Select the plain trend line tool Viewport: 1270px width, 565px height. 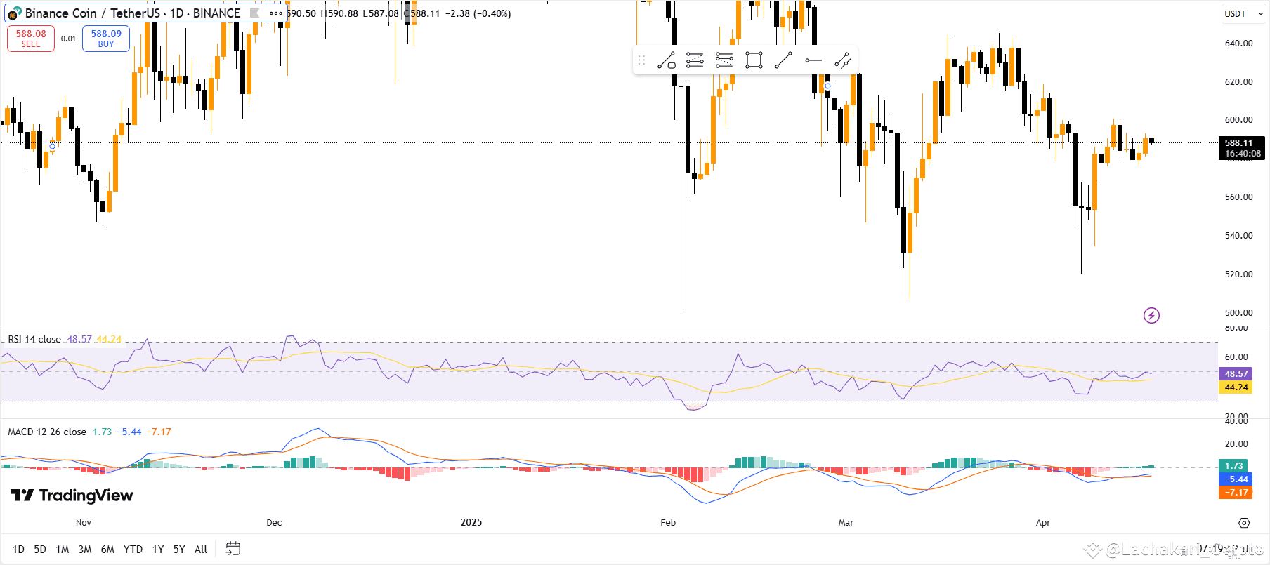point(783,60)
